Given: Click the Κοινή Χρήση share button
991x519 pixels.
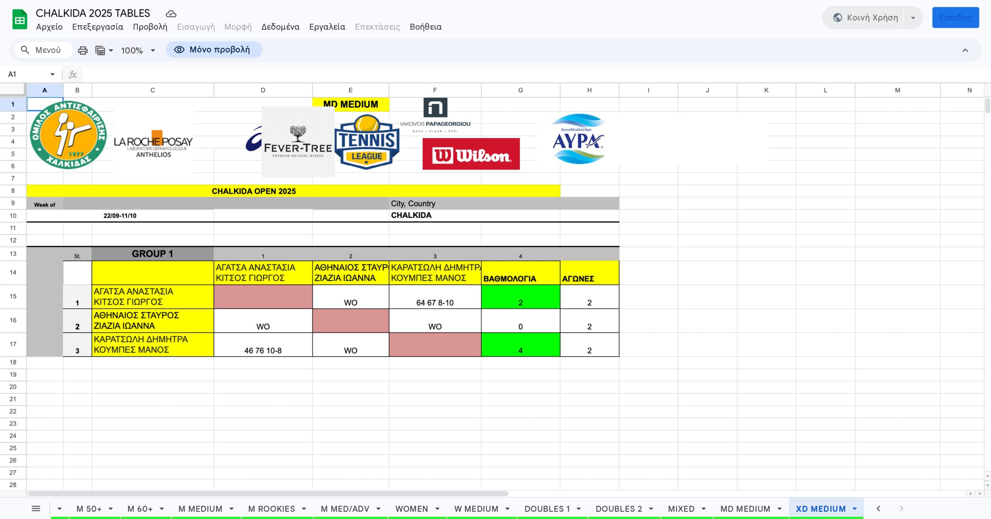Looking at the screenshot, I should click(866, 18).
